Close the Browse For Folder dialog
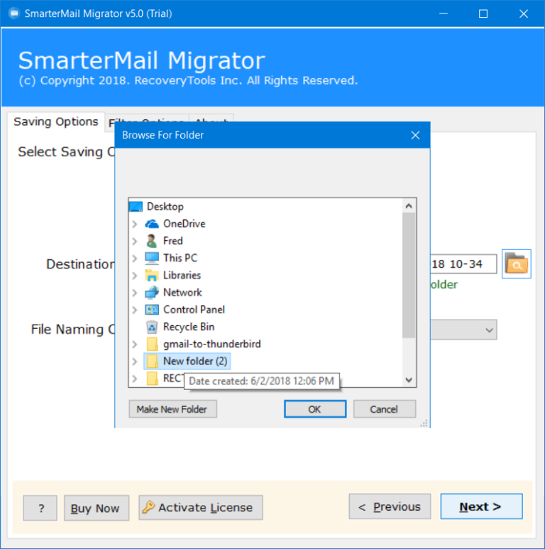Viewport: 545px width, 549px height. coord(415,135)
